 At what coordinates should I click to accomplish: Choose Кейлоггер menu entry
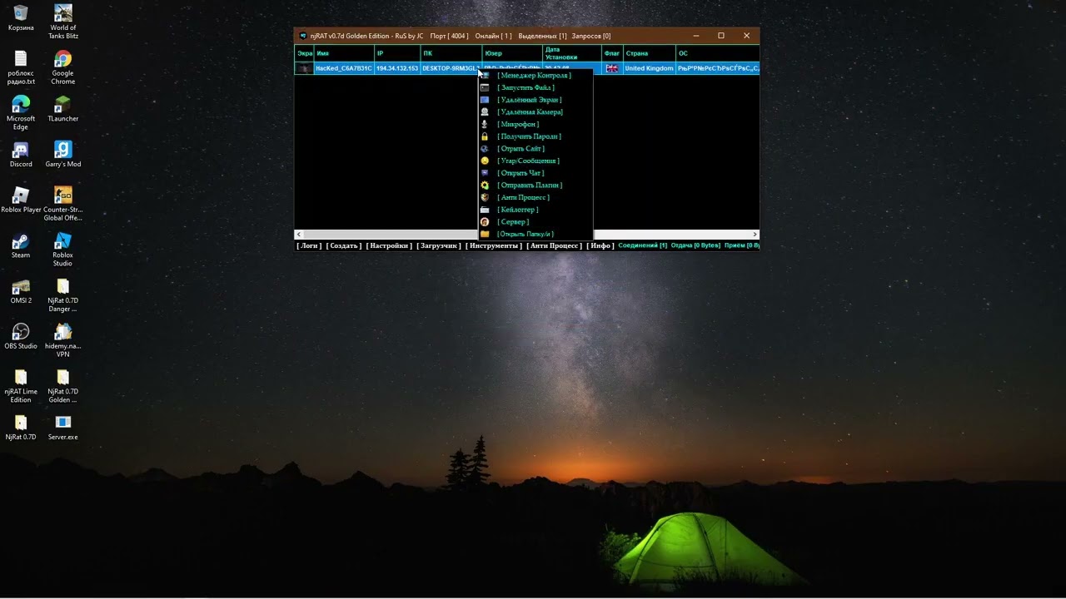point(517,210)
